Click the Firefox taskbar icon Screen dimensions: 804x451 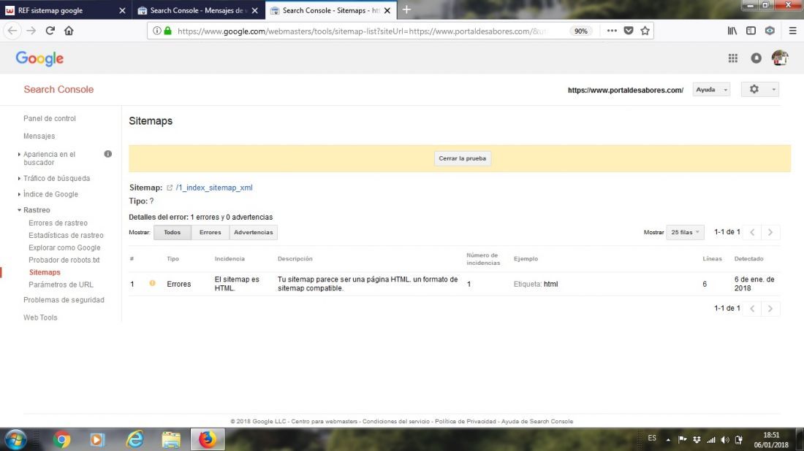pos(208,440)
